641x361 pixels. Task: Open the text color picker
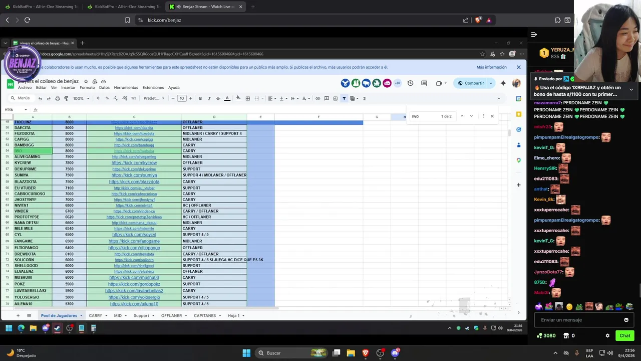coord(227,99)
